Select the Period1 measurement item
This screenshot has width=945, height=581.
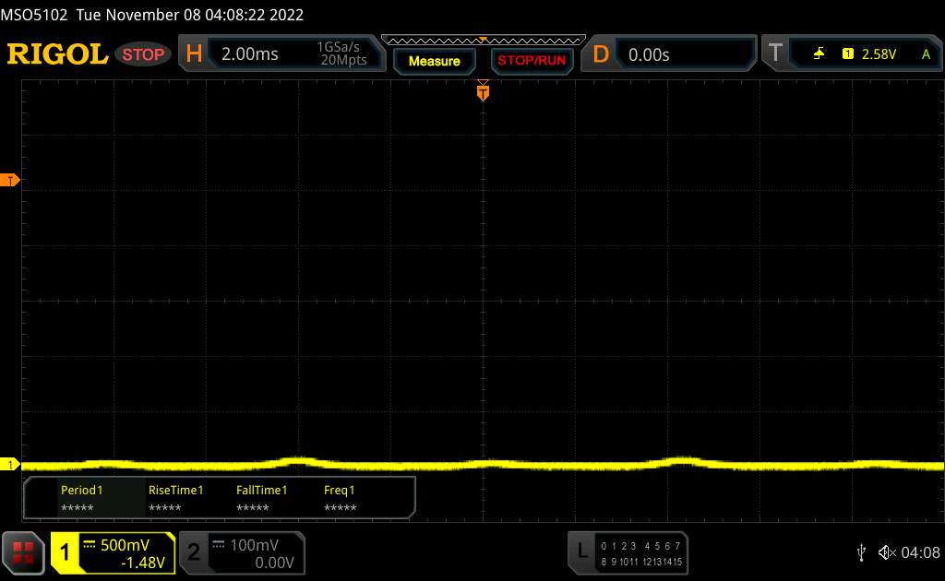(80, 499)
